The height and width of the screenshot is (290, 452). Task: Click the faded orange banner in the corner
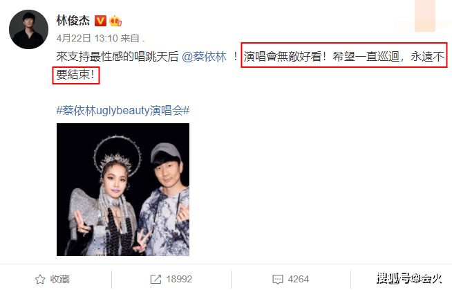[x=425, y=16]
